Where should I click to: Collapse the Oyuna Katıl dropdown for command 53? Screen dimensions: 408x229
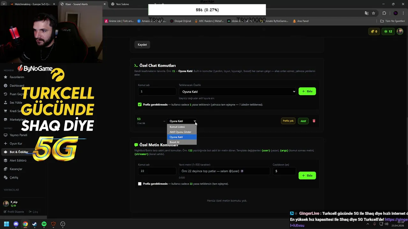point(182,121)
